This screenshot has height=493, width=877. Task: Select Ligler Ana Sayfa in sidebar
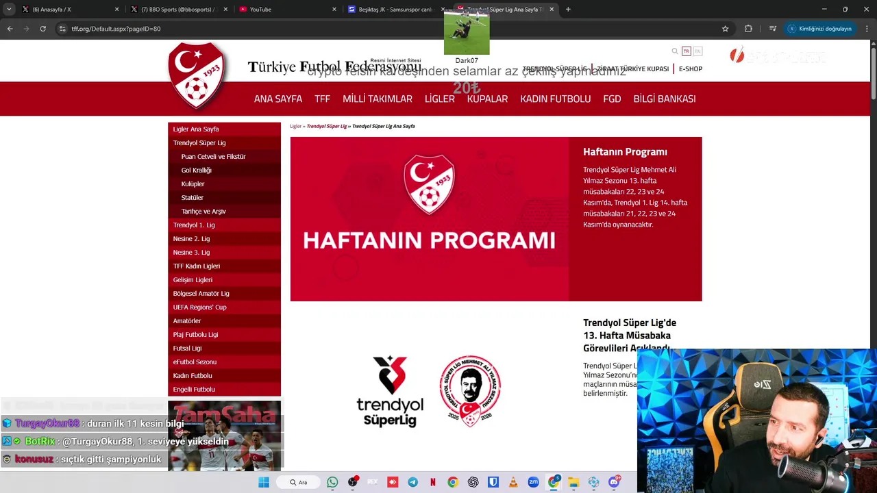tap(224, 129)
